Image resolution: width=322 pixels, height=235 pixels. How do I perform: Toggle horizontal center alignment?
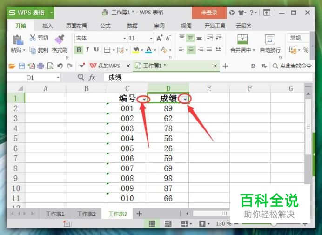click(x=191, y=50)
